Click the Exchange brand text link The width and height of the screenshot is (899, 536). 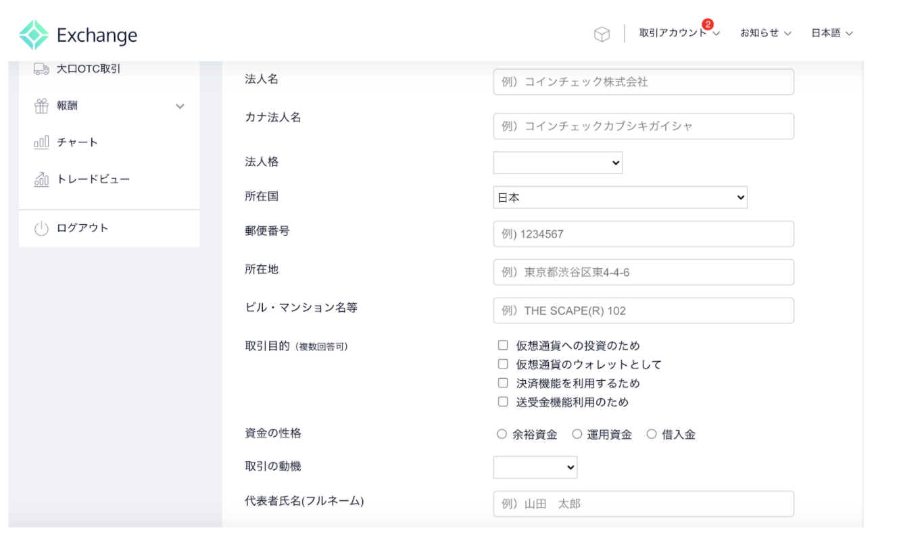pos(97,35)
